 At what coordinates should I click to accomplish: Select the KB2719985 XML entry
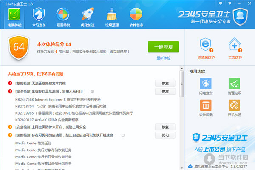74,113
